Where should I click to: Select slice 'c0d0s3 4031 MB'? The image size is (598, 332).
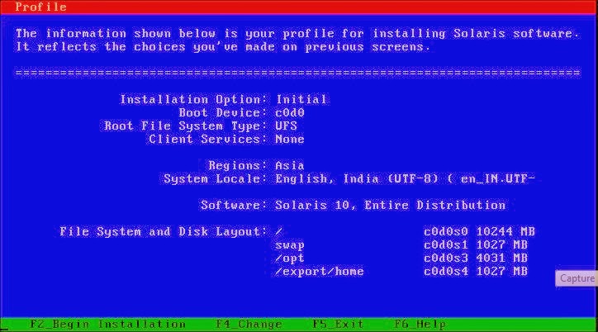pyautogui.click(x=476, y=258)
